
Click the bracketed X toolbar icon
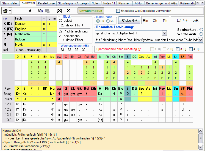coord(59,11)
